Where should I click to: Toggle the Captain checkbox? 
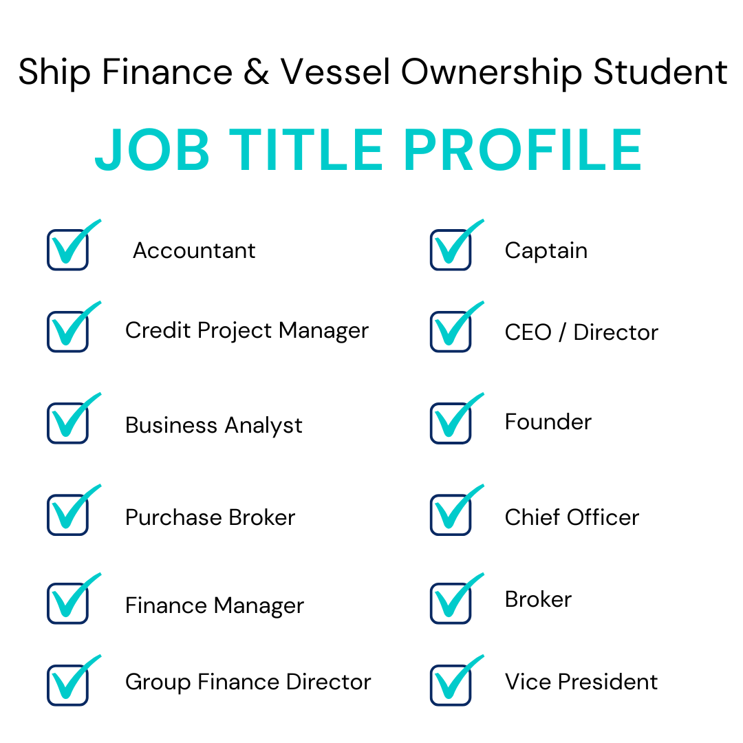click(x=451, y=250)
